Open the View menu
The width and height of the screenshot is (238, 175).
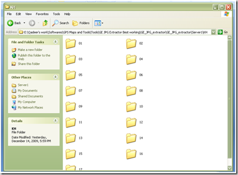pyautogui.click(x=28, y=14)
